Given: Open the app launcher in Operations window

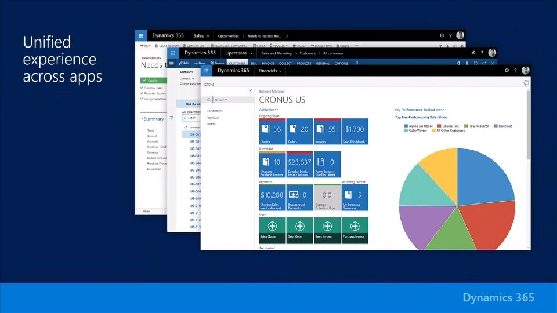Looking at the screenshot, I should click(x=173, y=53).
